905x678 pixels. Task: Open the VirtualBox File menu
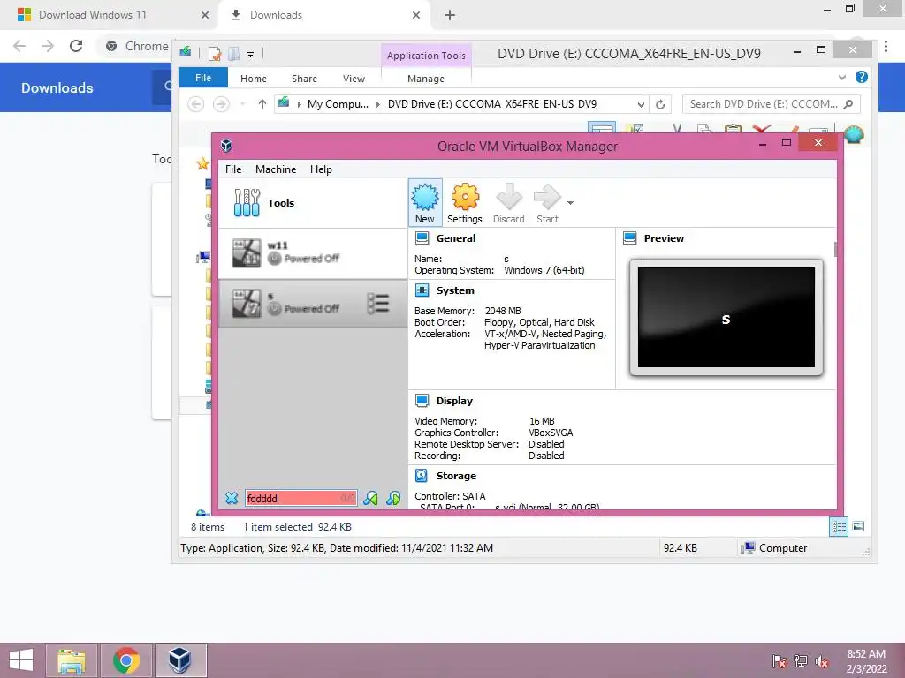[x=233, y=169]
